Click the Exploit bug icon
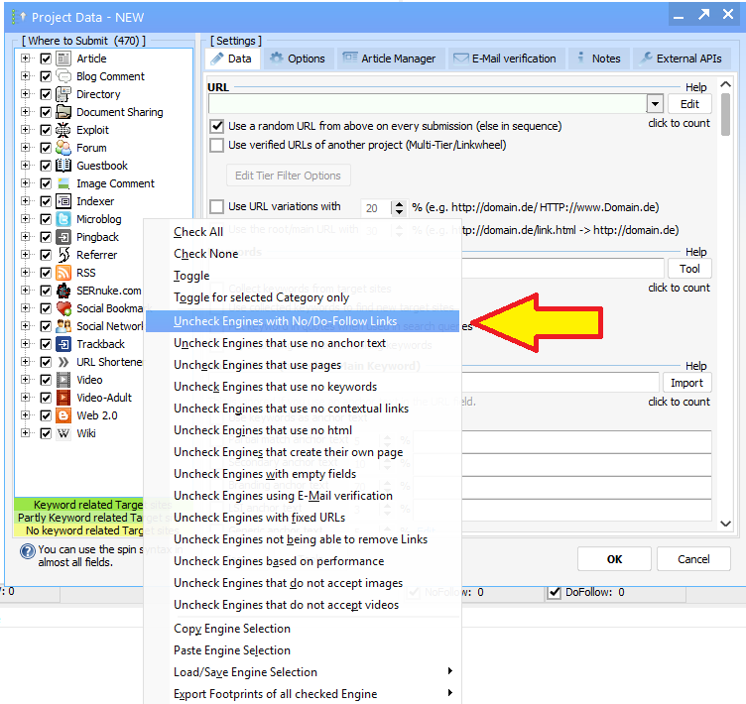746x704 pixels. point(63,130)
